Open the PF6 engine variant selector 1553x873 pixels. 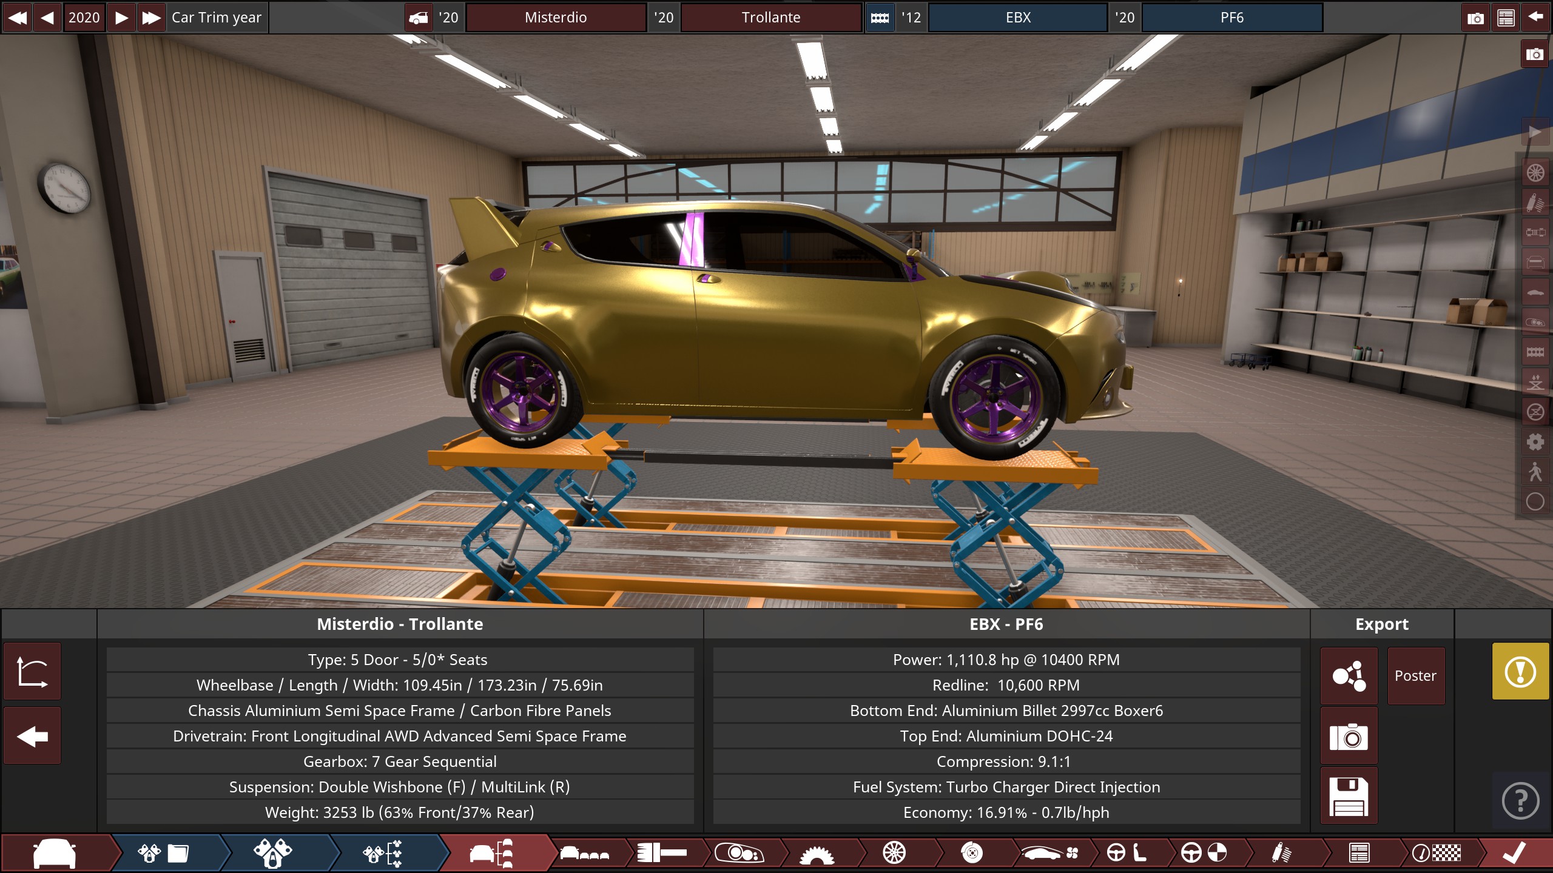tap(1232, 18)
